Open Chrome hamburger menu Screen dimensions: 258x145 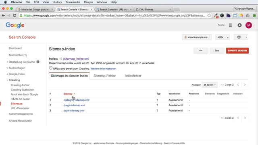point(254,15)
